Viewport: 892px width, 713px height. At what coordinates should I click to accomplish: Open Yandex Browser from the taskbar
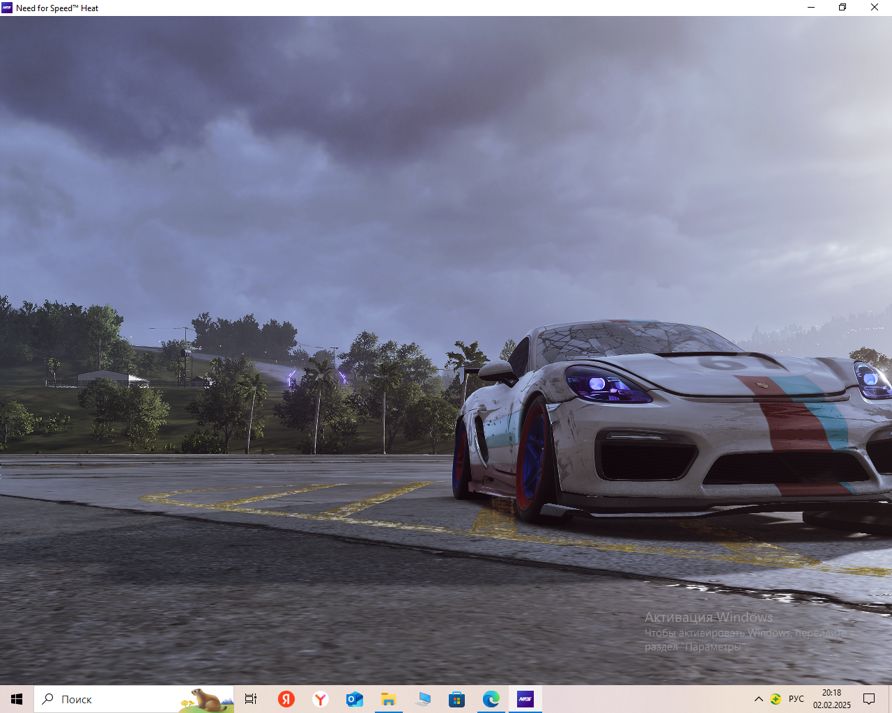pos(321,699)
